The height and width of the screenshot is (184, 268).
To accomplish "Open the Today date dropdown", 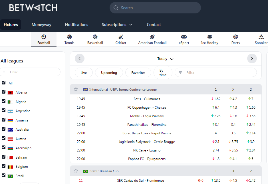I will [x=165, y=59].
